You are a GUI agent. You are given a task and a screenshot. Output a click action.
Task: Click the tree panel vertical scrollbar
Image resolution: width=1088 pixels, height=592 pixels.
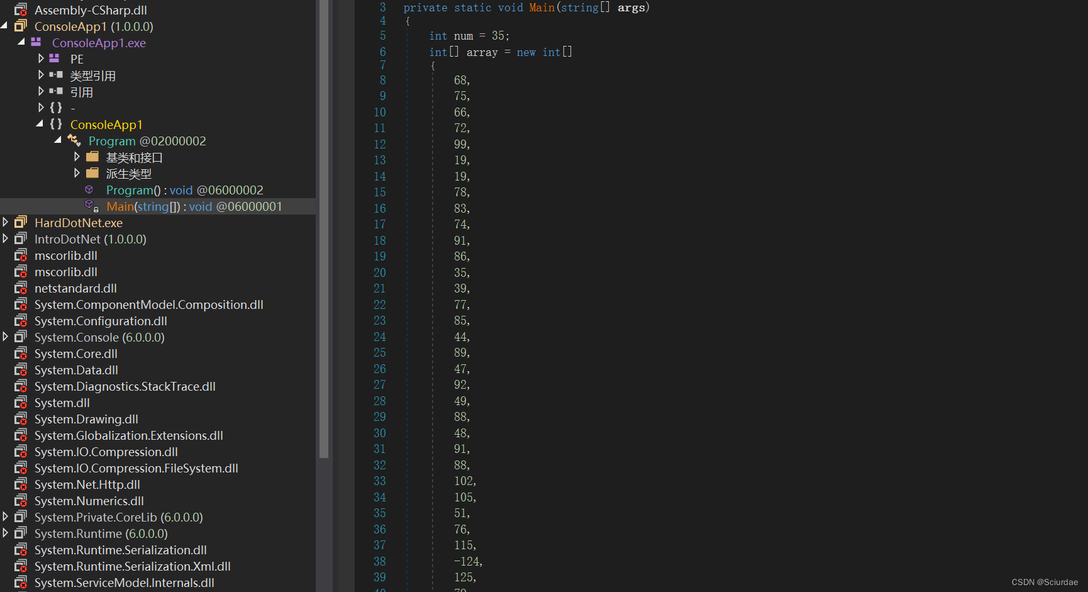tap(324, 229)
